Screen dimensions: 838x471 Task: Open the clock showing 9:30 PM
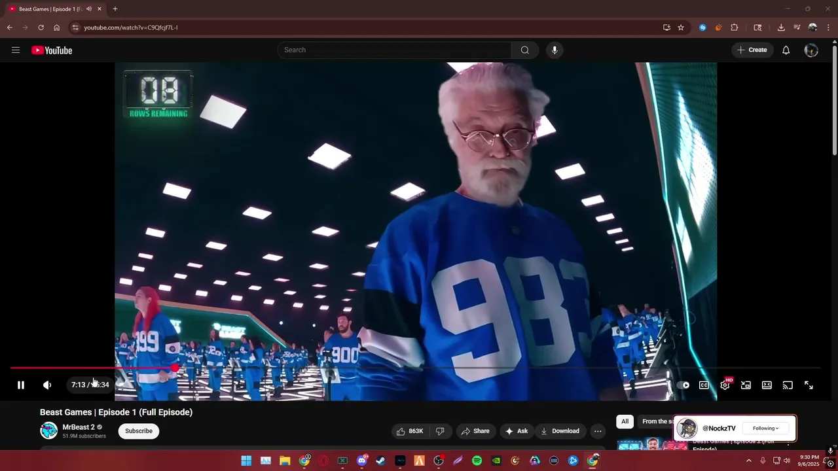click(809, 461)
